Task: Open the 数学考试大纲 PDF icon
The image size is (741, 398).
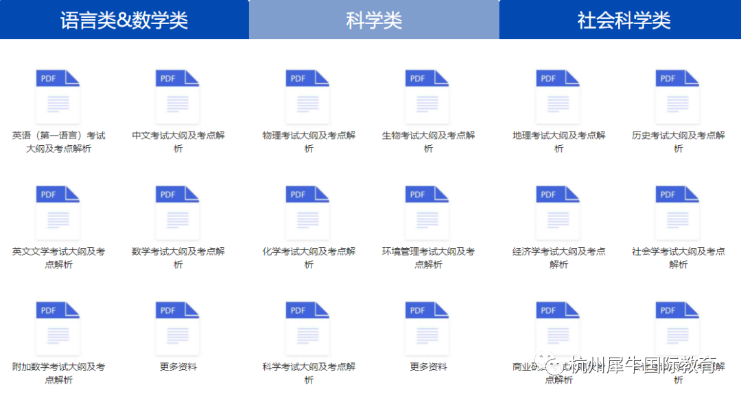Action: click(x=178, y=212)
